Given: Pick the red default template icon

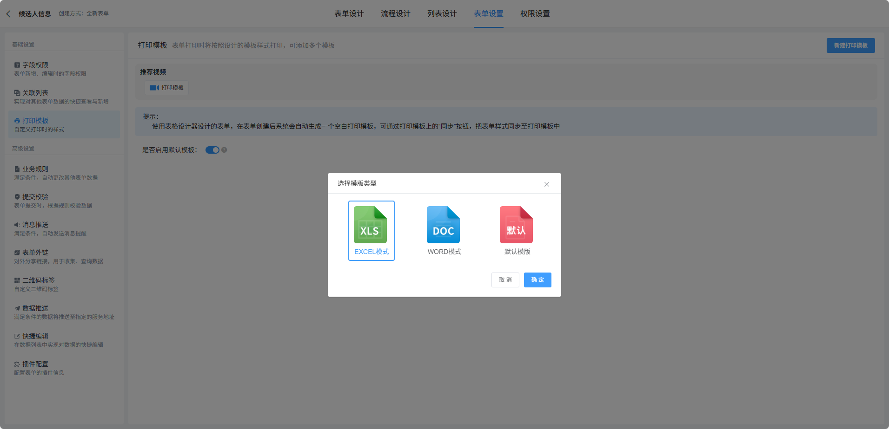Looking at the screenshot, I should [516, 225].
